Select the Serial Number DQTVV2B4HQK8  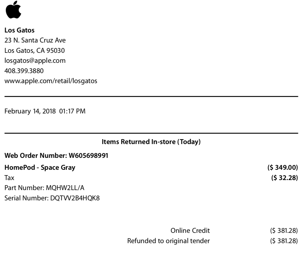[x=52, y=198]
